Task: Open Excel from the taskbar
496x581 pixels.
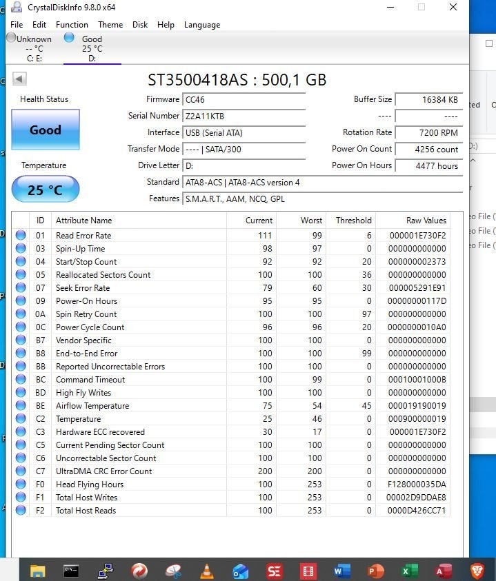Action: point(409,571)
